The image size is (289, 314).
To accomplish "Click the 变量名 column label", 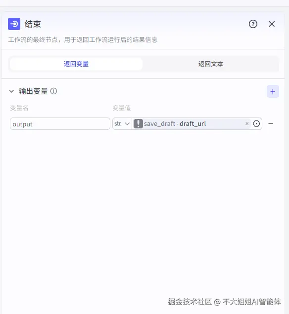I will pyautogui.click(x=19, y=108).
